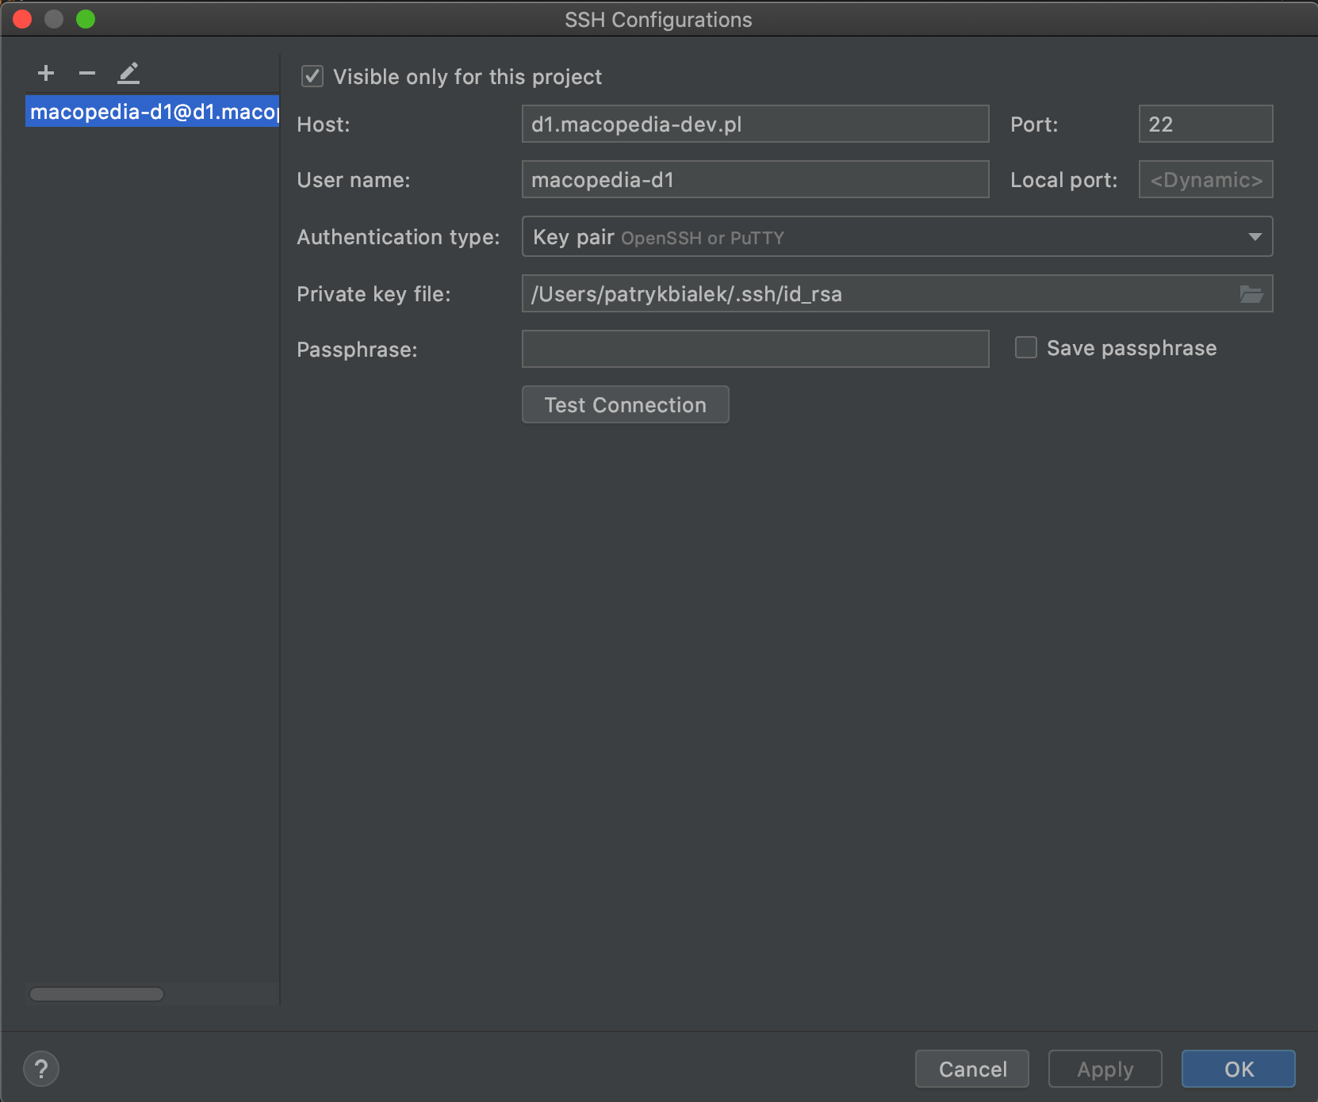Focus the Passphrase input field

coord(755,350)
